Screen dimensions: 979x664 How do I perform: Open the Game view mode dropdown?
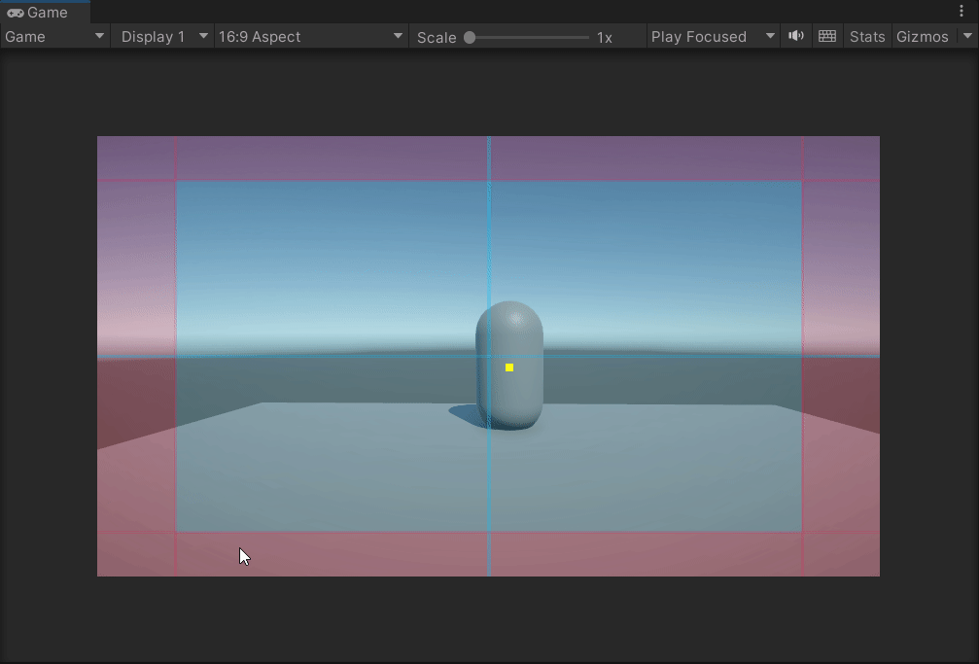[53, 36]
